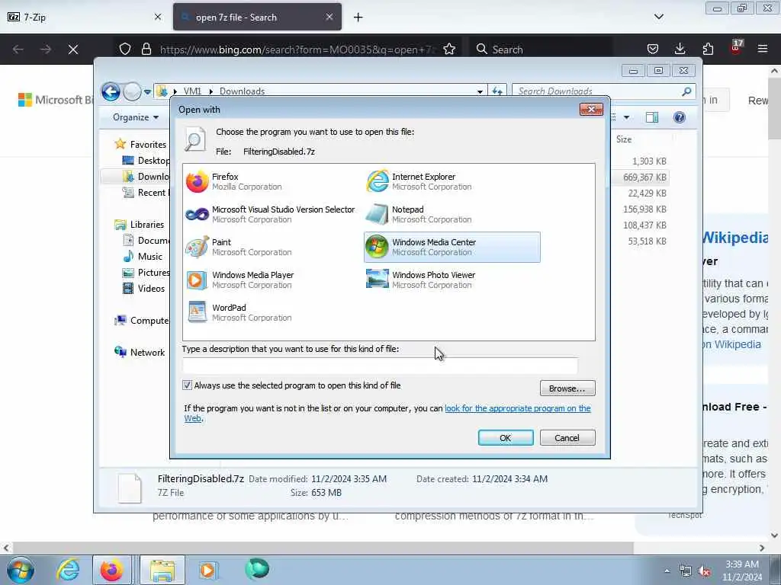
Task: Open the Music library
Action: tap(150, 256)
